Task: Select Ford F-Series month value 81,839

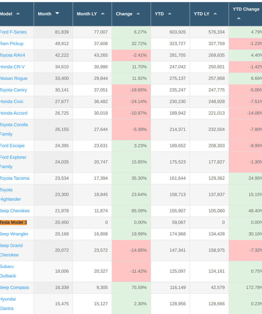Action: (x=62, y=32)
